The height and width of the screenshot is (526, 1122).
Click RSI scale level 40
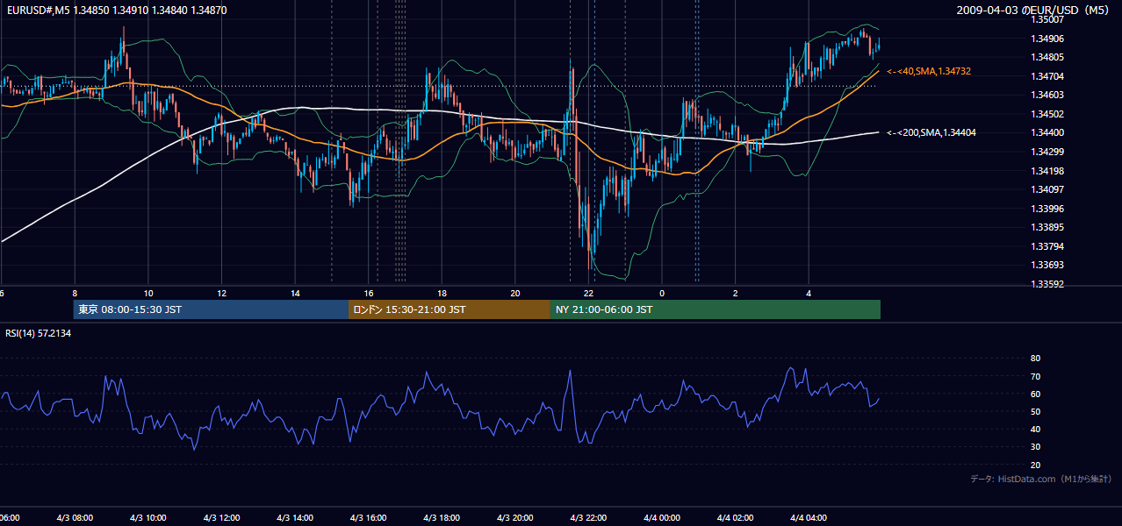1035,430
